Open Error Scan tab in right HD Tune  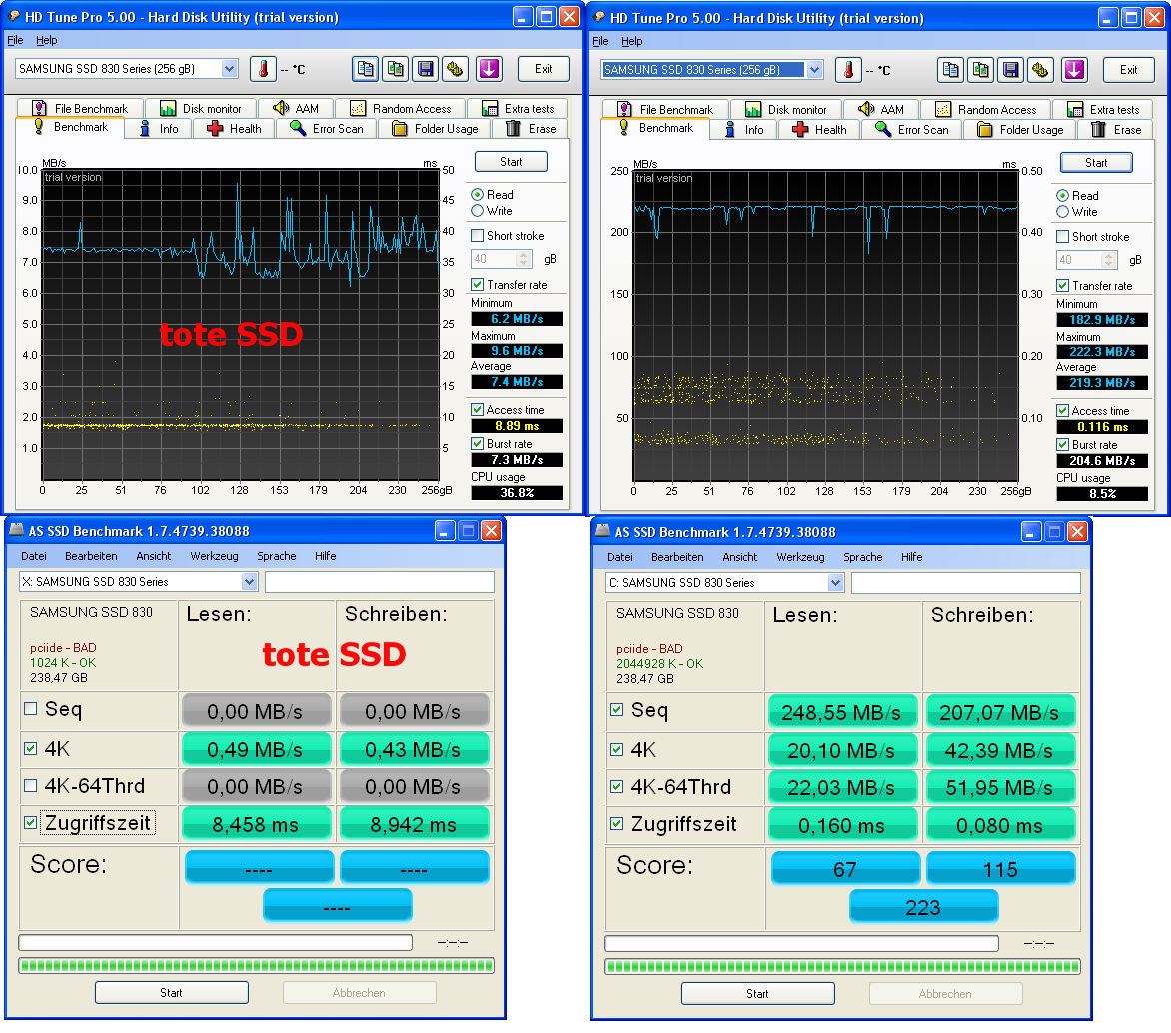(x=912, y=129)
